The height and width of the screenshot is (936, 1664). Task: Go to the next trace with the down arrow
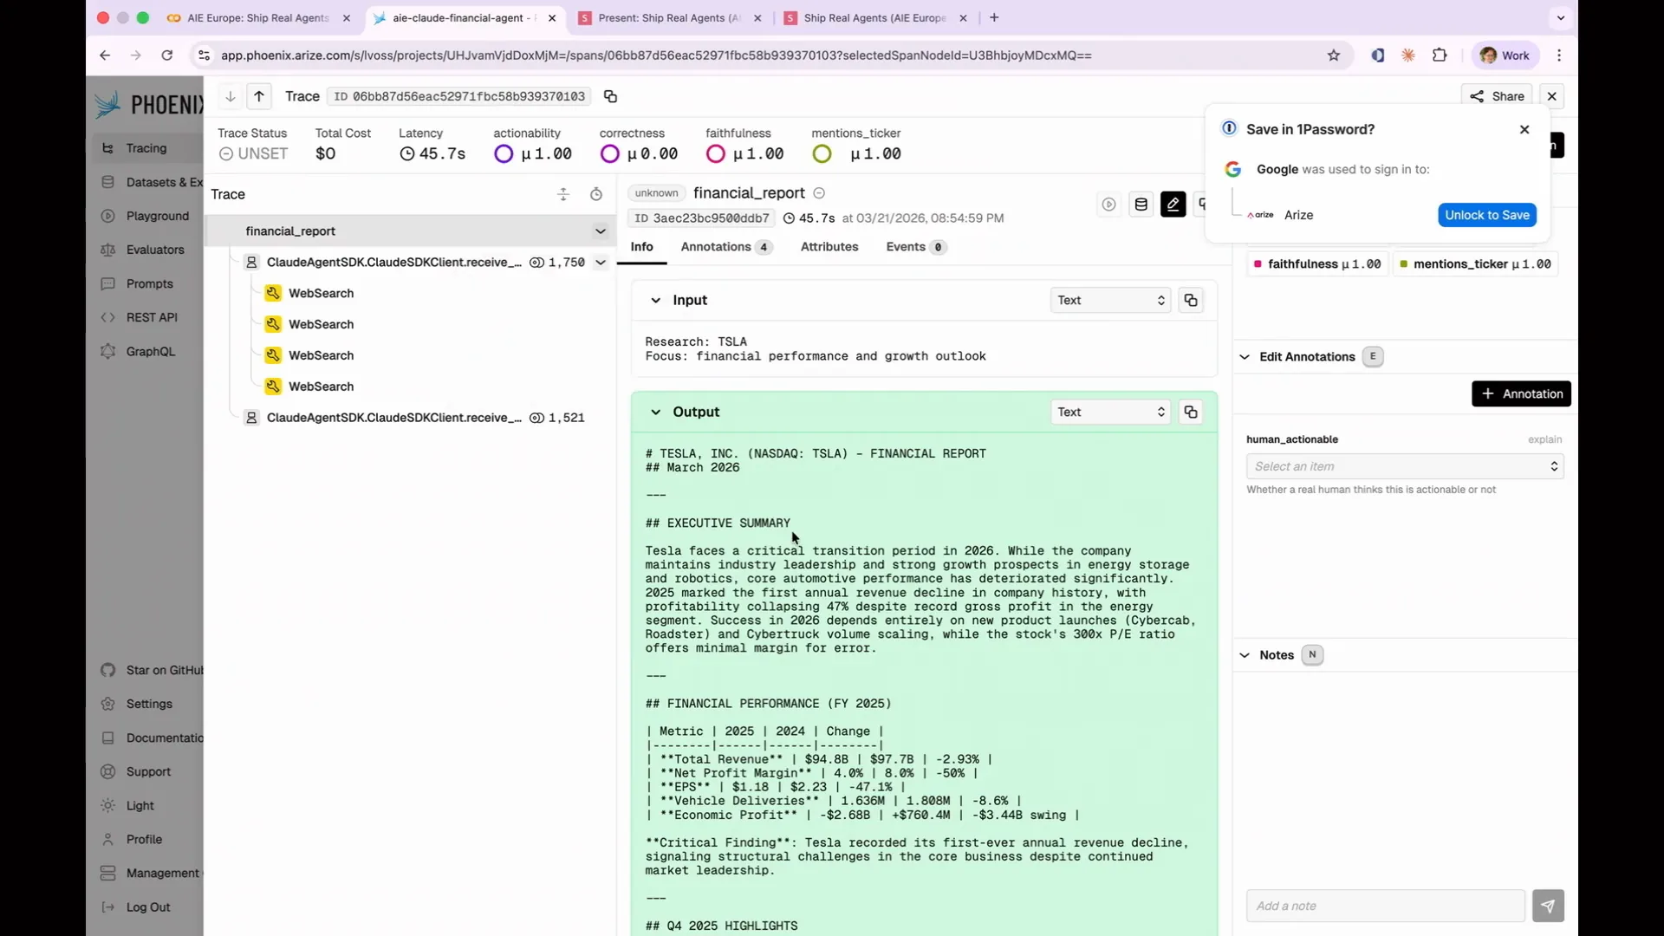click(230, 96)
